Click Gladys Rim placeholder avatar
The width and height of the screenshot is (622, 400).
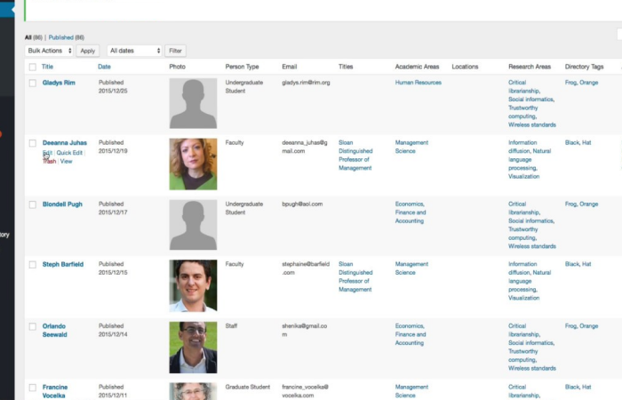pyautogui.click(x=193, y=103)
